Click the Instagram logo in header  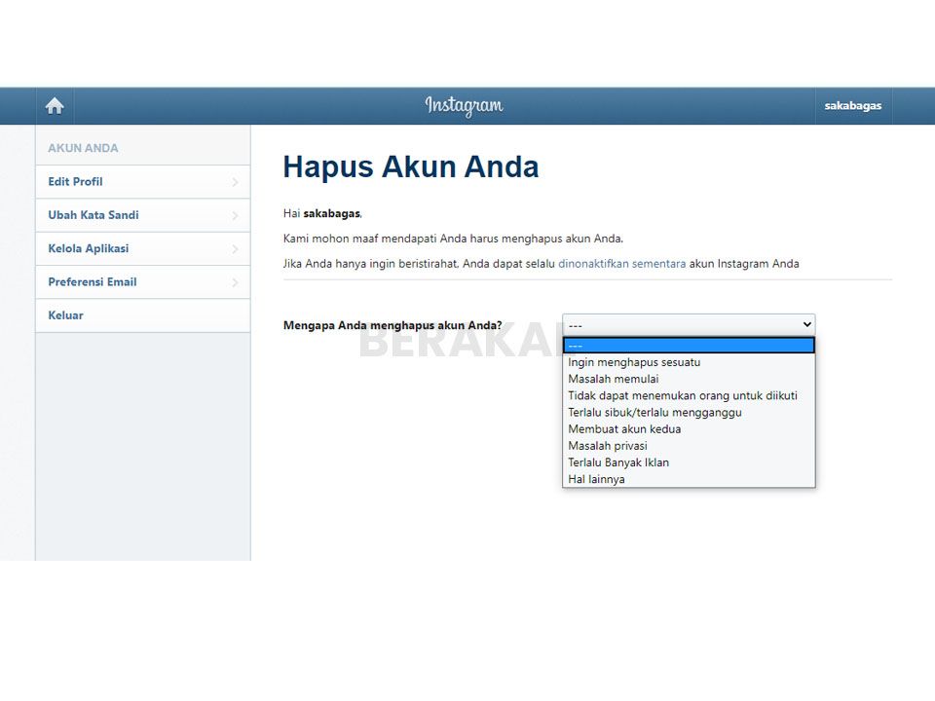pos(464,105)
